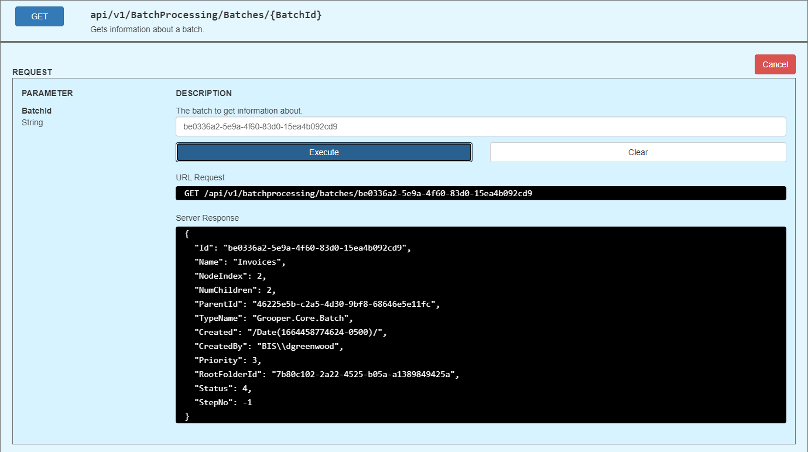Click the "Status": 4 response line
Viewport: 808px width, 452px height.
coord(222,388)
